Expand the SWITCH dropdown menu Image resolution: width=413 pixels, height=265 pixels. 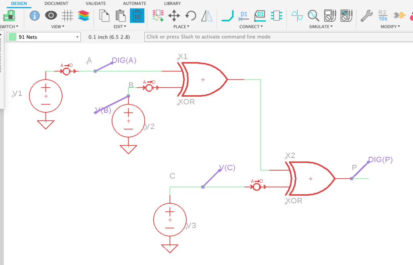point(9,27)
